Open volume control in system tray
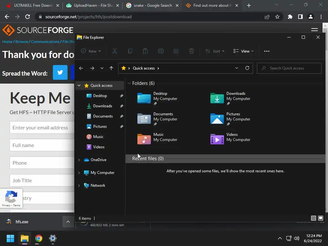This screenshot has width=328, height=246. tap(296, 238)
